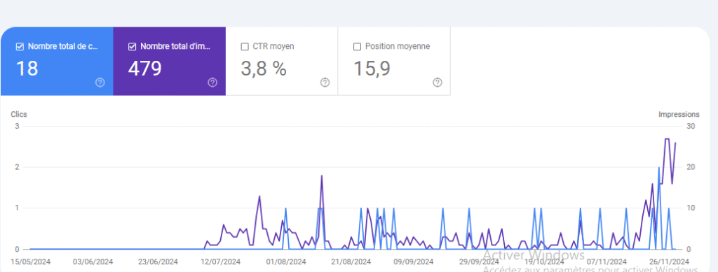718x272 pixels.
Task: Open help icon on Position moyenne card
Action: 438,82
